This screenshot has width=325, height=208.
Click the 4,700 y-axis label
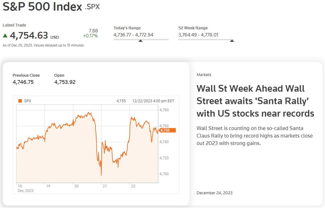(164, 174)
